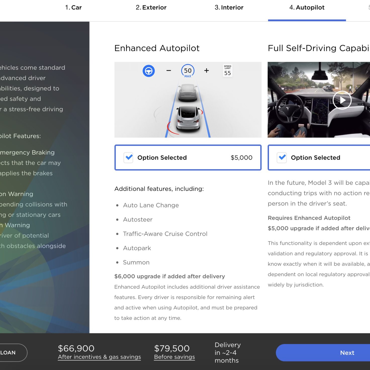The image size is (370, 370).
Task: Open the 3. Interior tab
Action: click(229, 8)
